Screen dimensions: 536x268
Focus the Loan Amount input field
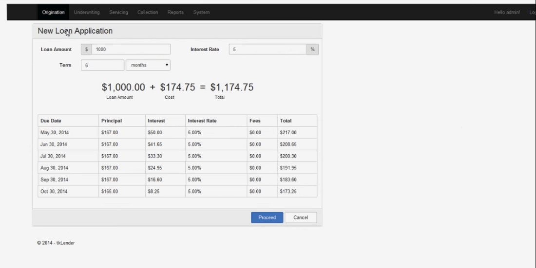click(131, 50)
